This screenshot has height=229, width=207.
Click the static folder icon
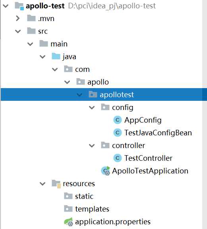pos(68,196)
